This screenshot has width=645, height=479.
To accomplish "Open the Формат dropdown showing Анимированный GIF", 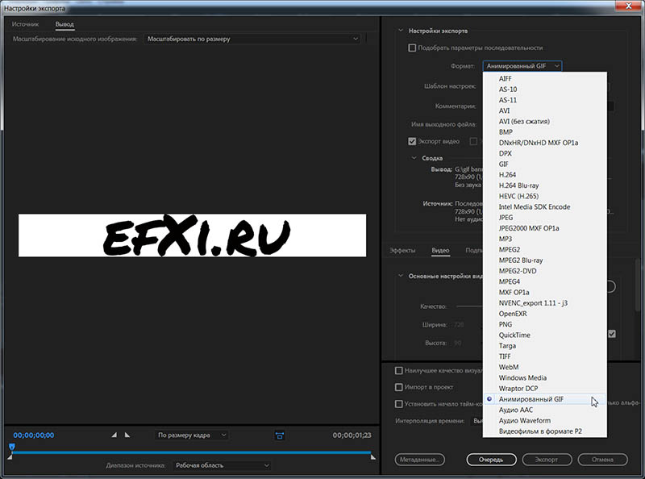I will (522, 66).
